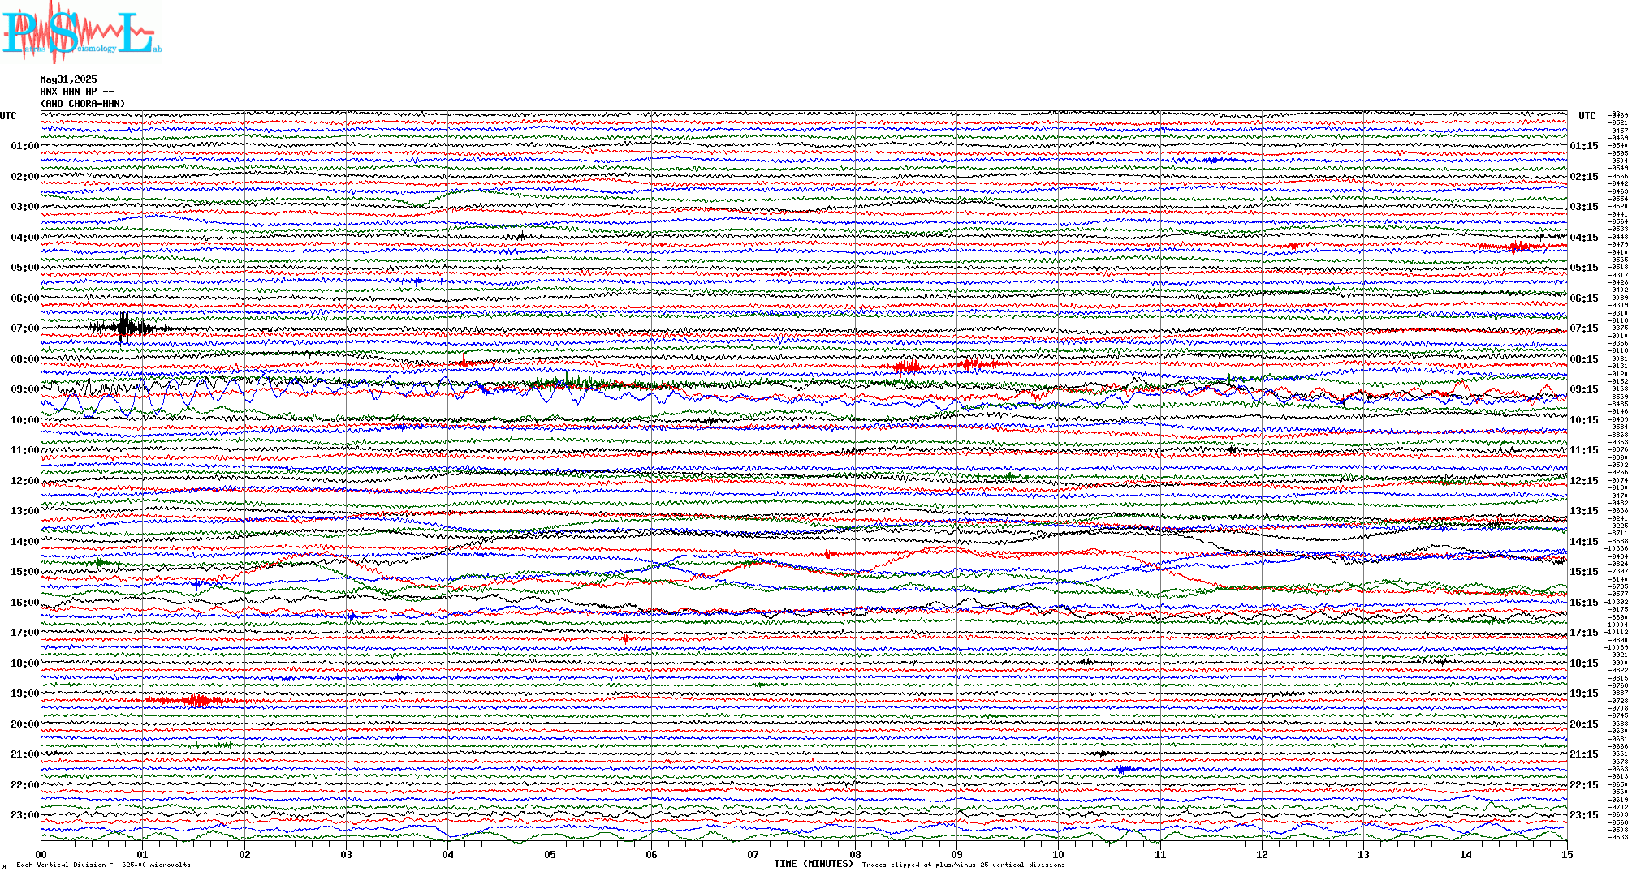
Task: Click the PSL seismology lab logo
Action: pos(81,32)
